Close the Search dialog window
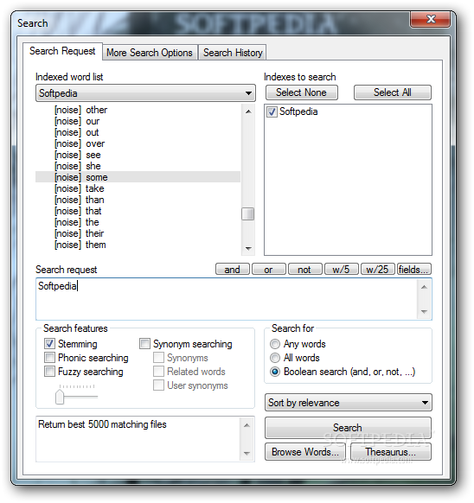474x503 pixels. coord(431,19)
